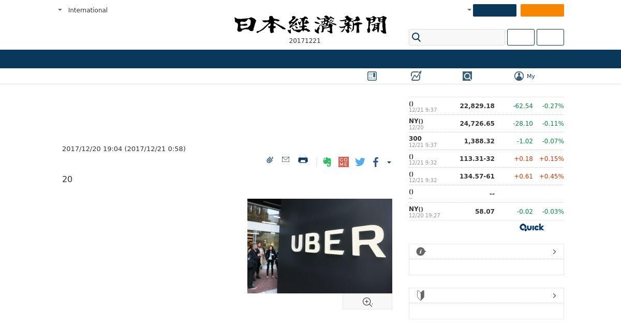Open the article search square icon
Image resolution: width=621 pixels, height=326 pixels.
(x=467, y=76)
